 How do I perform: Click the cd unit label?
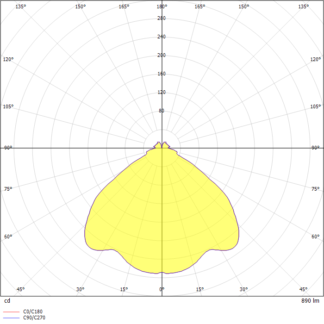click(7, 301)
